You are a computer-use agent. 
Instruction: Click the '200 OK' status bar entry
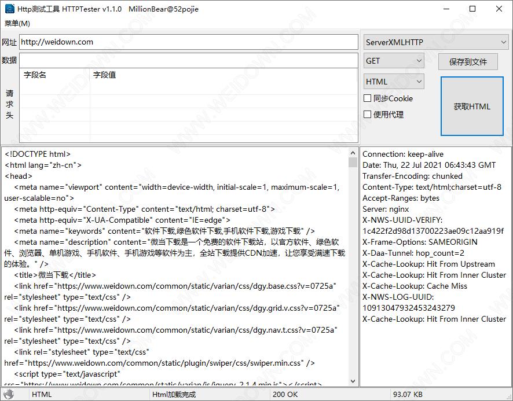point(285,395)
